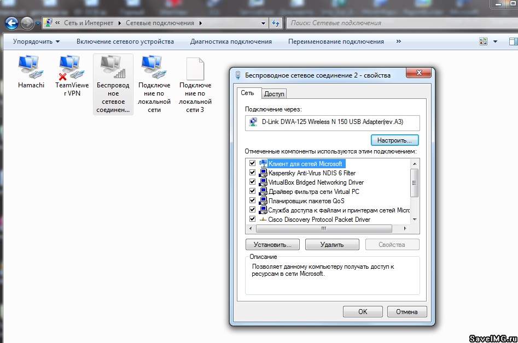Screen dimensions: 518x343
Task: Click Планировщик пакетов QoS icon
Action: 263,200
